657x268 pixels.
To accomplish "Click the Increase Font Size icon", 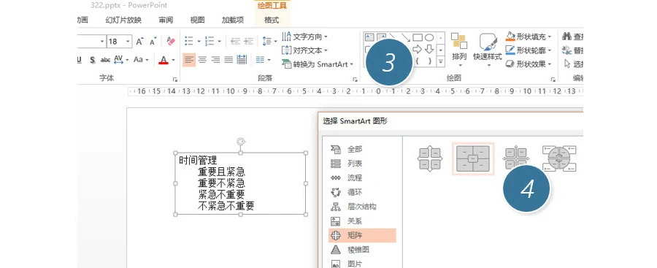I will point(140,41).
